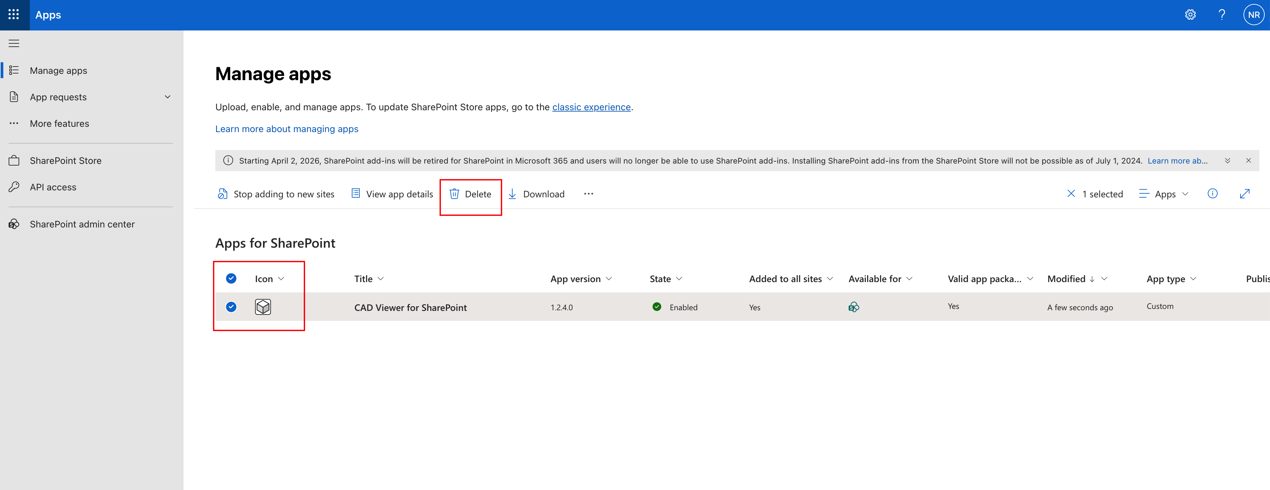The image size is (1270, 490).
Task: Open the Help question mark
Action: [x=1222, y=14]
